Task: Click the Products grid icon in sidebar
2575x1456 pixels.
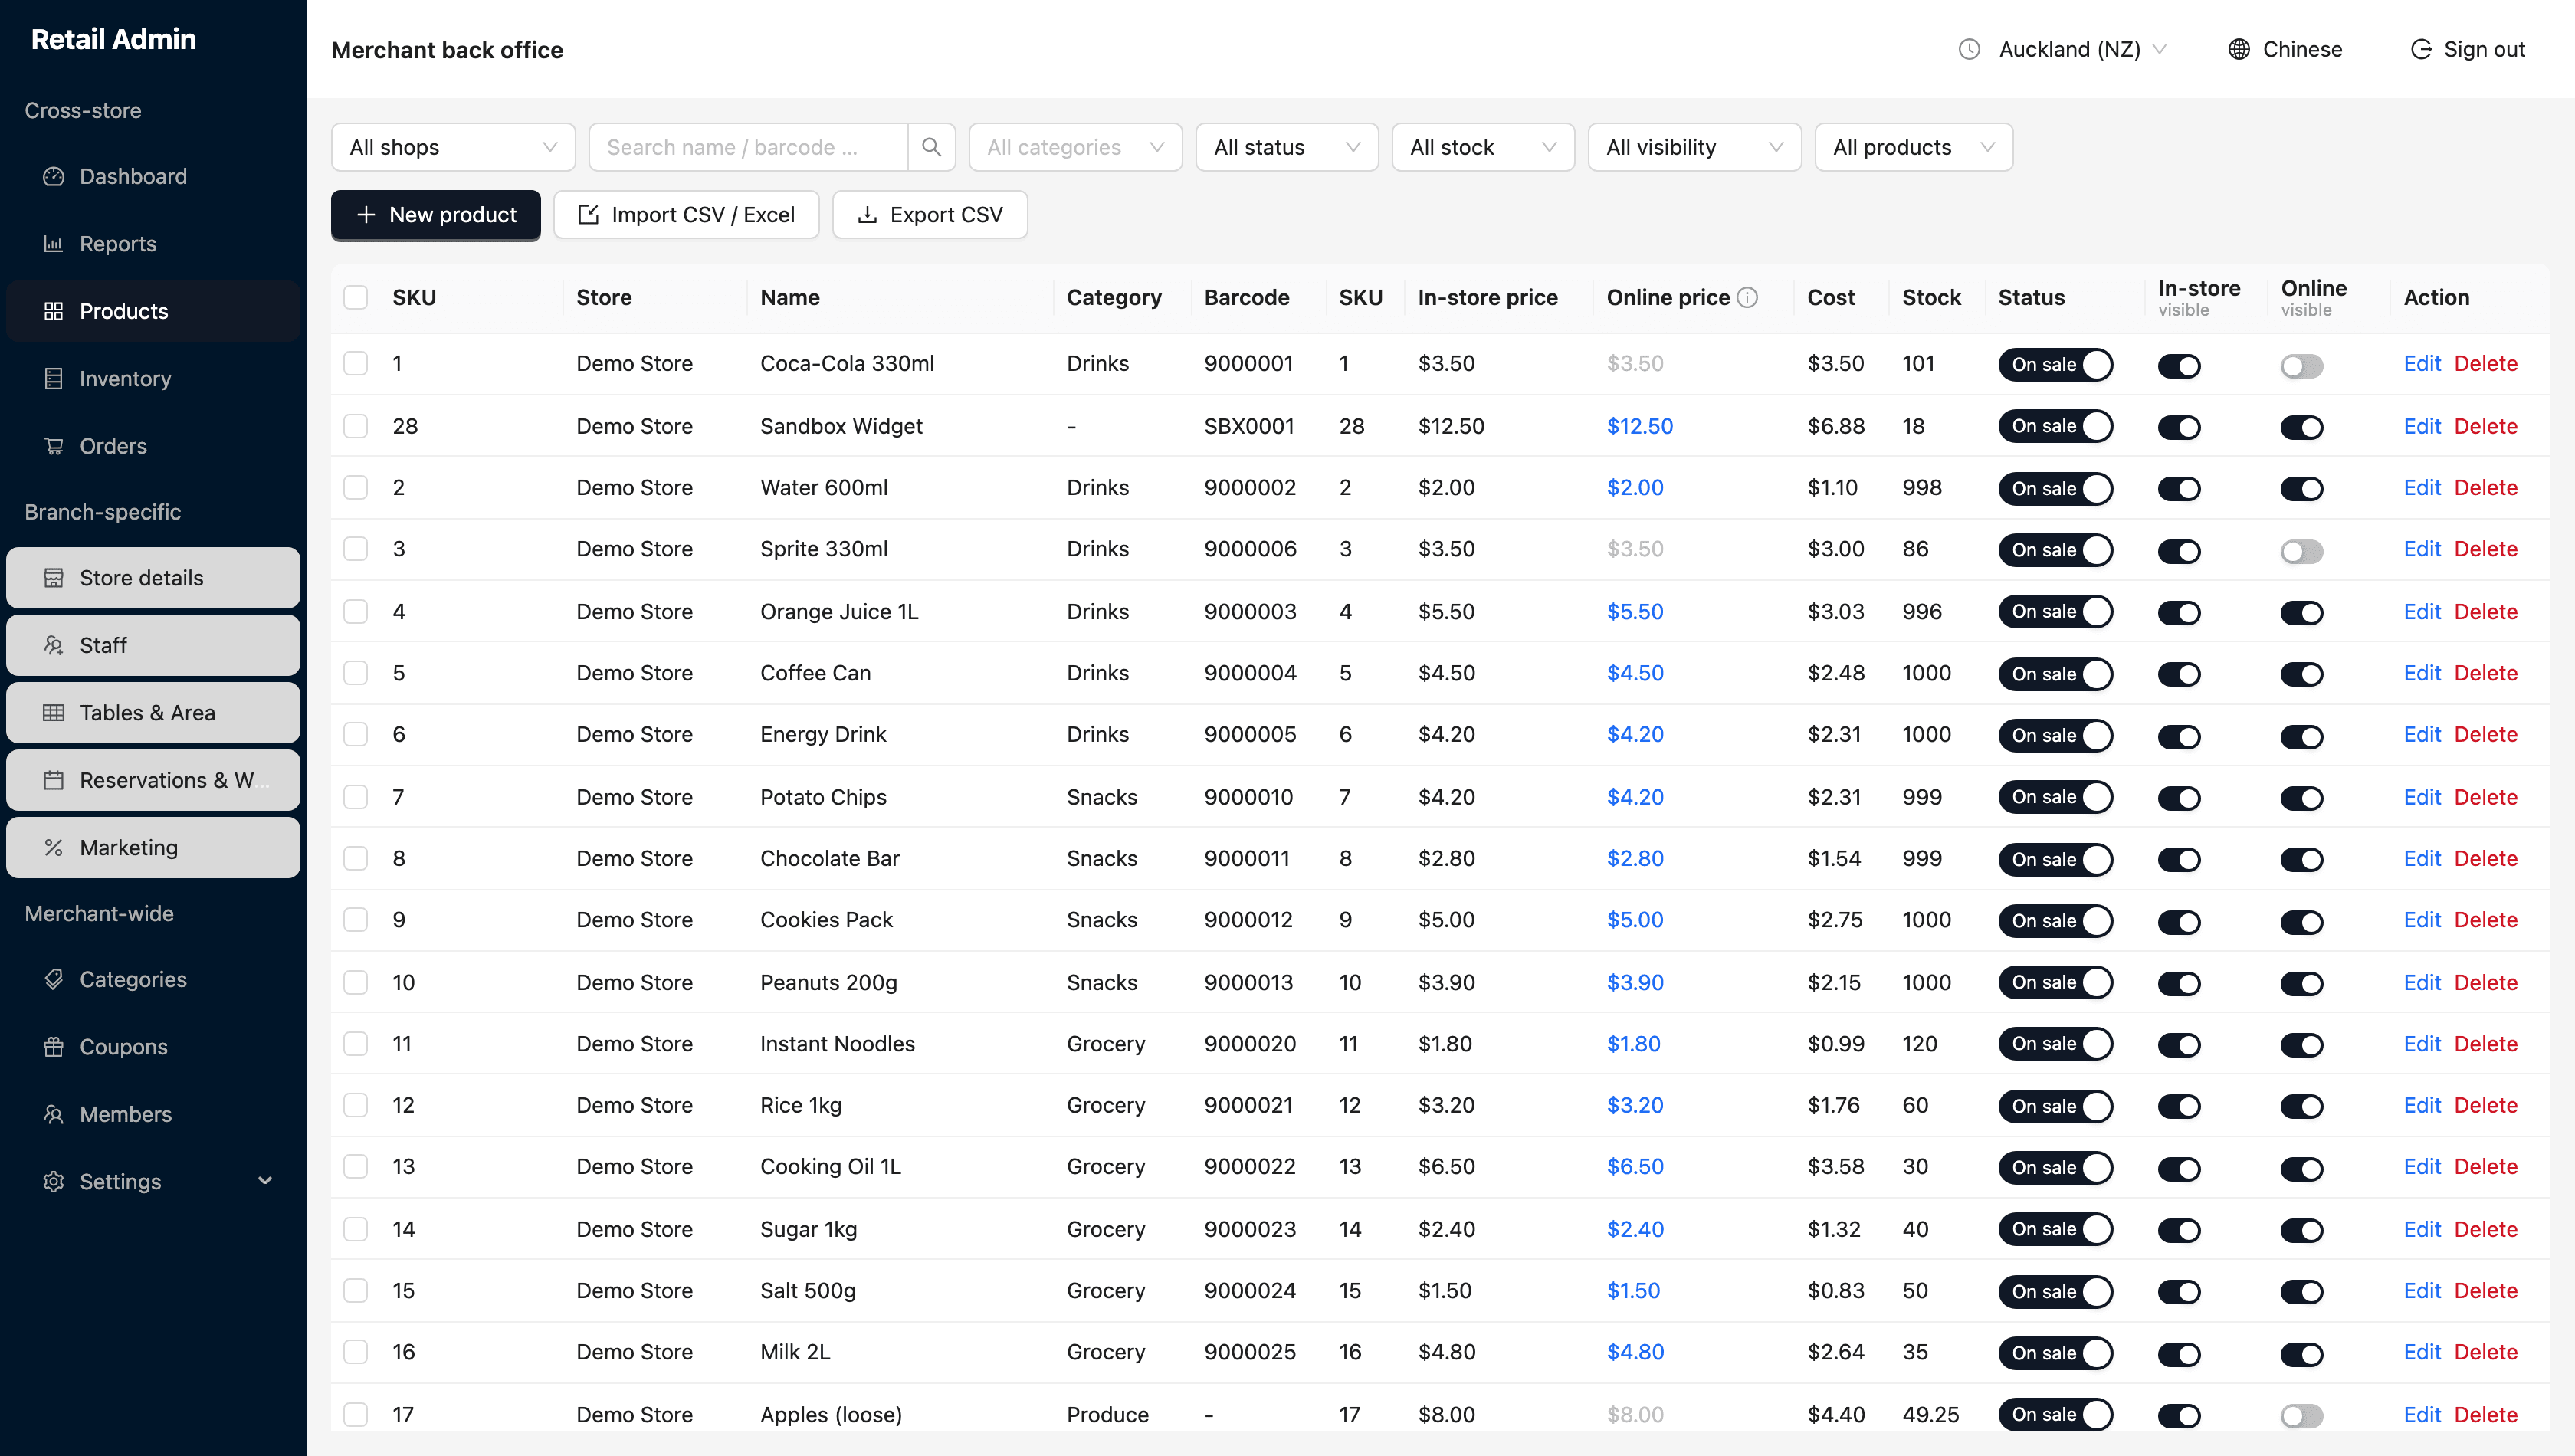Action: click(54, 311)
